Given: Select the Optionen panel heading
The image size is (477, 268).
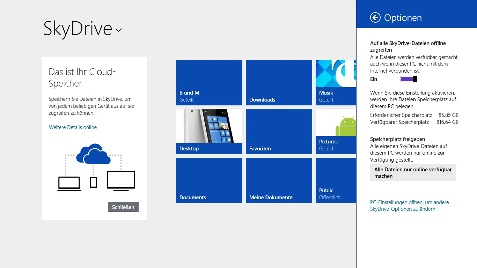Looking at the screenshot, I should tap(403, 18).
